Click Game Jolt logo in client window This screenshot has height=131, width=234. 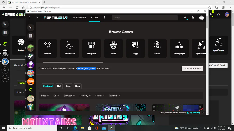(x=56, y=18)
